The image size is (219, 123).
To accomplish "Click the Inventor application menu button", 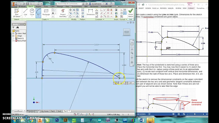I will click(14, 4).
